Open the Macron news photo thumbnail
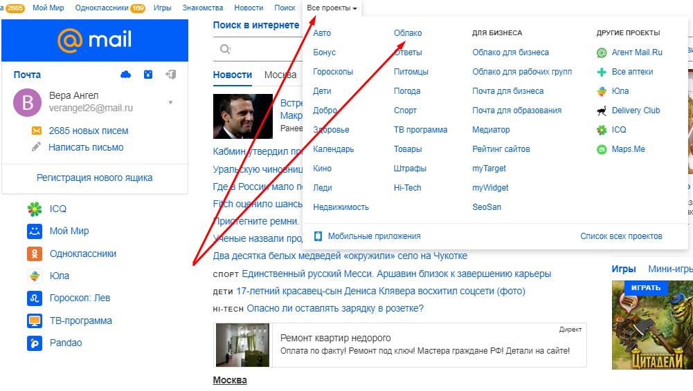The image size is (693, 391). pos(242,116)
